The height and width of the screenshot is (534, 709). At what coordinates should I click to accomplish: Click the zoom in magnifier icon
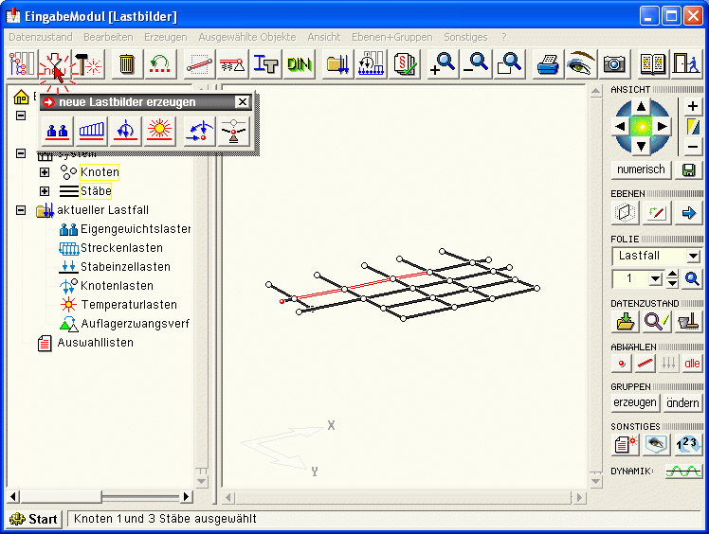[x=442, y=64]
